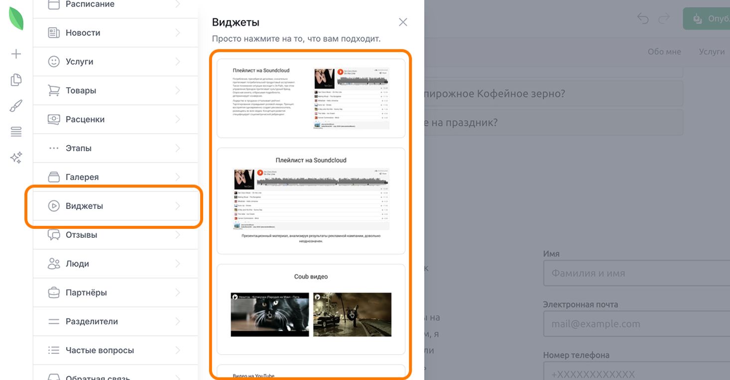Click the question ending на праздник
The width and height of the screenshot is (730, 380).
pos(553,122)
